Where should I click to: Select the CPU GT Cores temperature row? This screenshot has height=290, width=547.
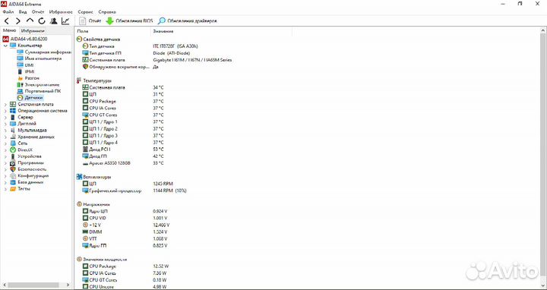[123, 115]
